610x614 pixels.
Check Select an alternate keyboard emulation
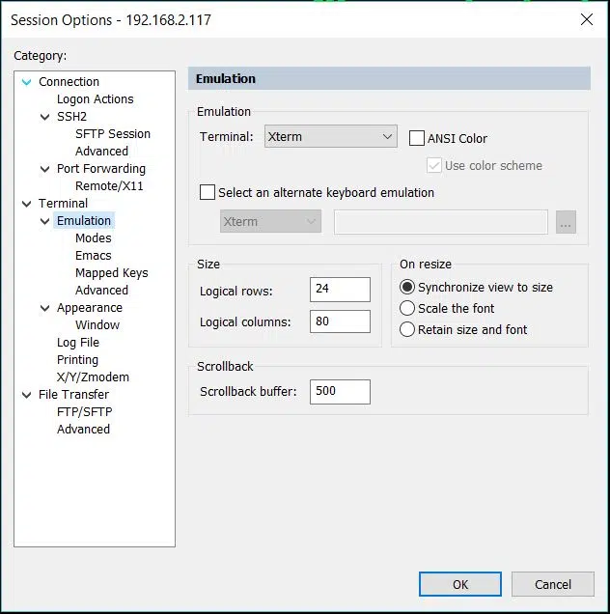click(208, 192)
